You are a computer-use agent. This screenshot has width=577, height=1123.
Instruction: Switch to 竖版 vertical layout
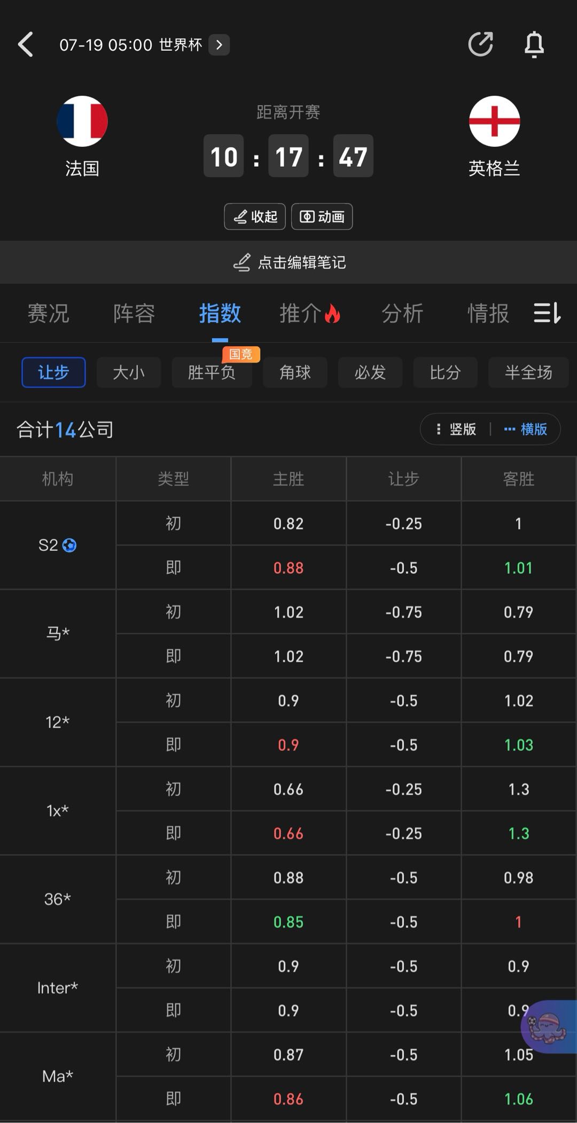tap(456, 429)
